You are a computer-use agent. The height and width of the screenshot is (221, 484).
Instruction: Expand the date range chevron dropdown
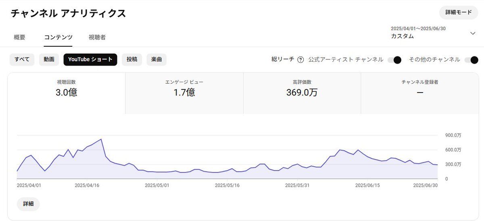click(x=473, y=33)
